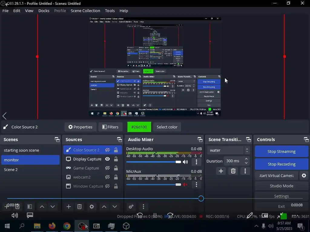This screenshot has width=310, height=232.
Task: Expand Windows system tray hidden icons chevron
Action: (256, 226)
